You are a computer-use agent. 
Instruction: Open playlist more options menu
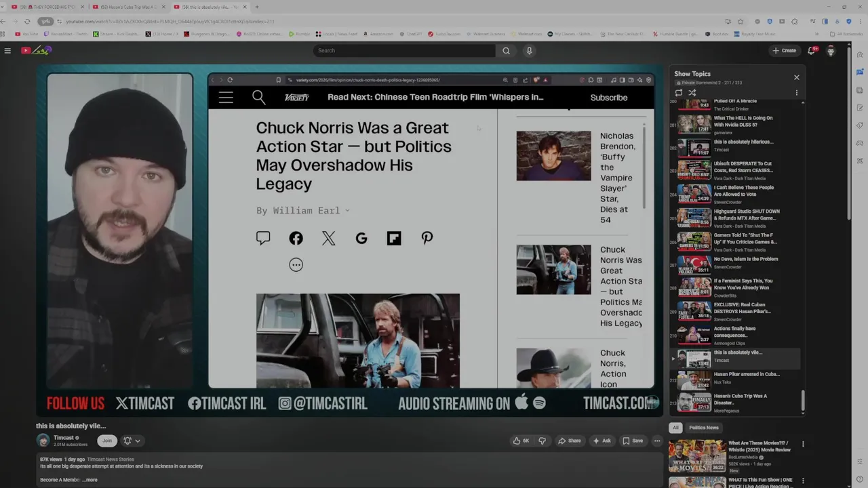tap(796, 93)
